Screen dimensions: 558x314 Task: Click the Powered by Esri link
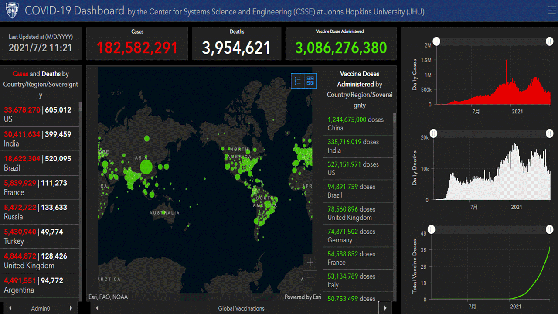[x=303, y=297]
